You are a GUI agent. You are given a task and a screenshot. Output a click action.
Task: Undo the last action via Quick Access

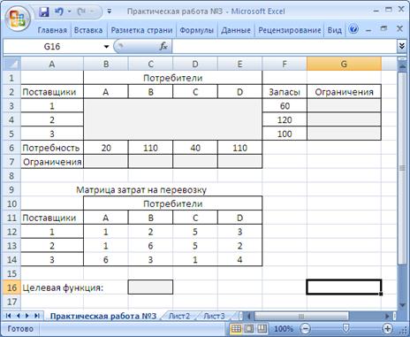tap(58, 11)
